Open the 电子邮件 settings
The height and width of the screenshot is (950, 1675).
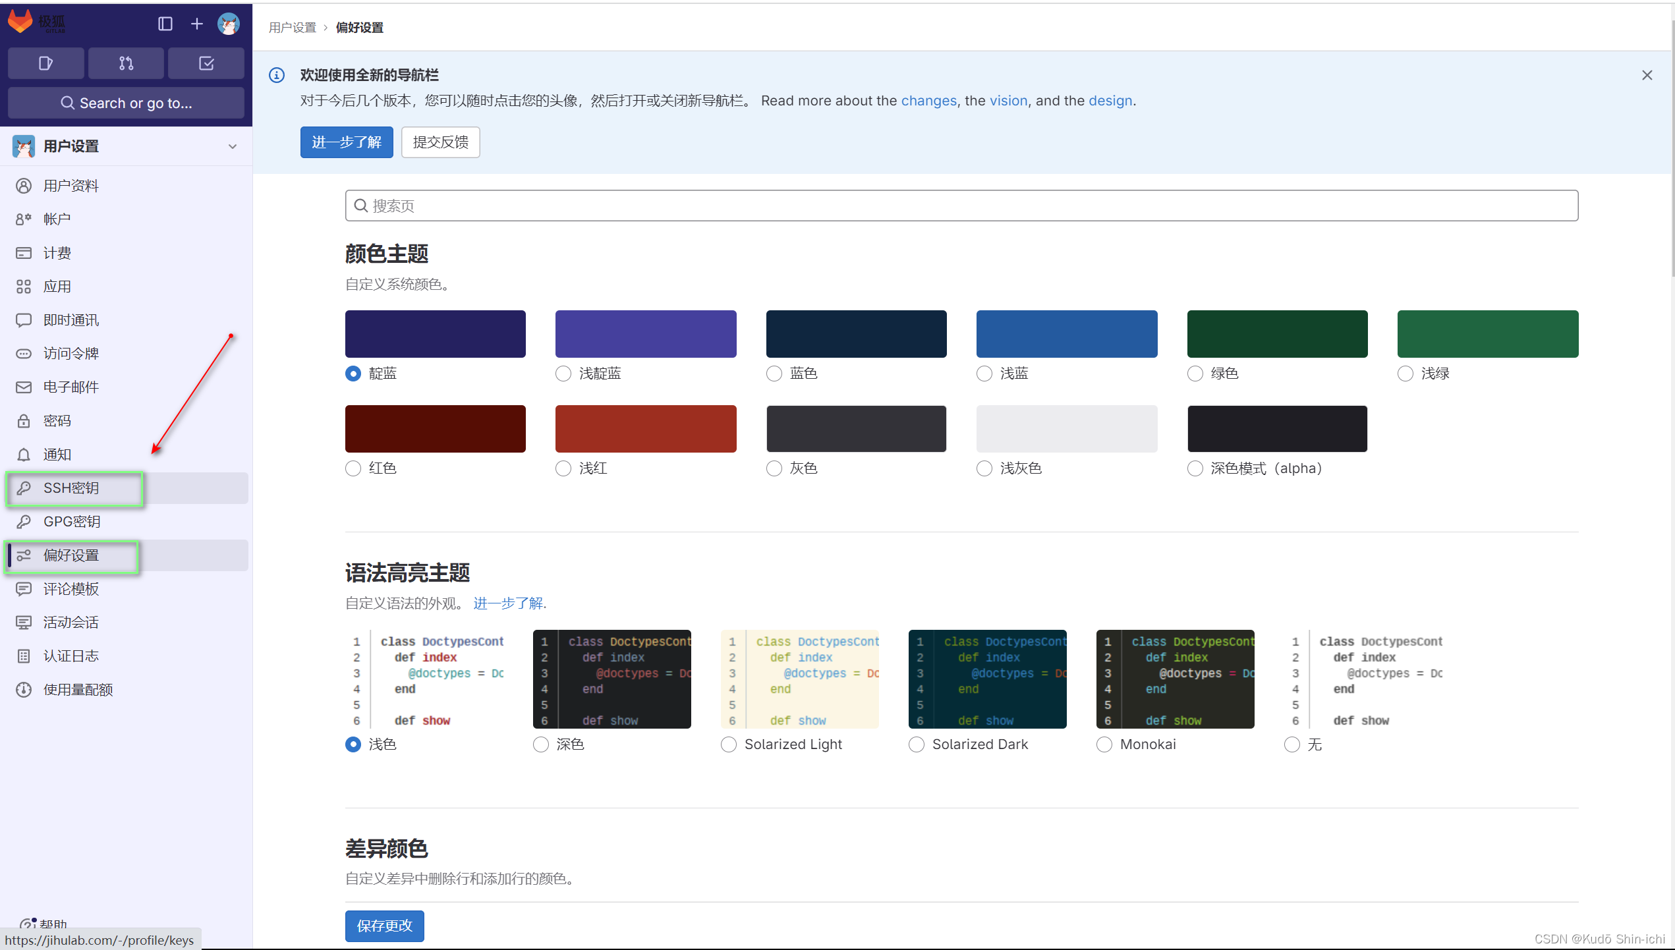70,387
